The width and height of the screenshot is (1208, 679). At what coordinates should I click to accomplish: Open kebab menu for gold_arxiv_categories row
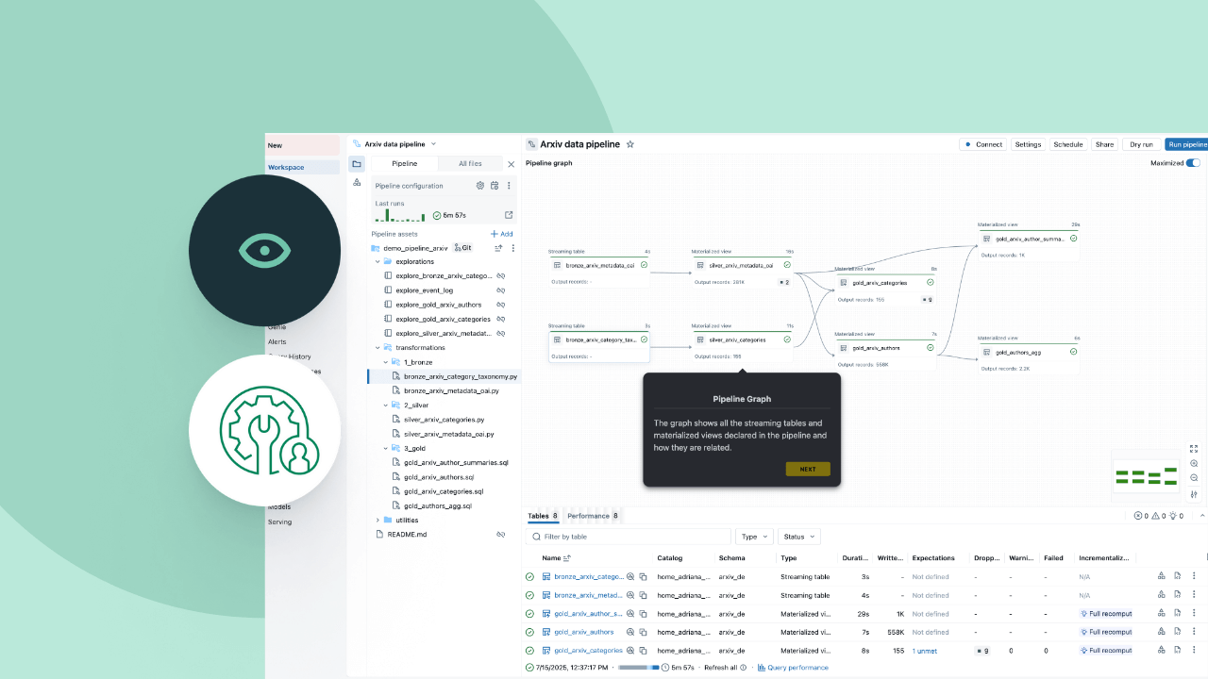(1194, 651)
